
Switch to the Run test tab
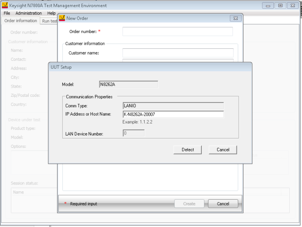click(x=50, y=21)
